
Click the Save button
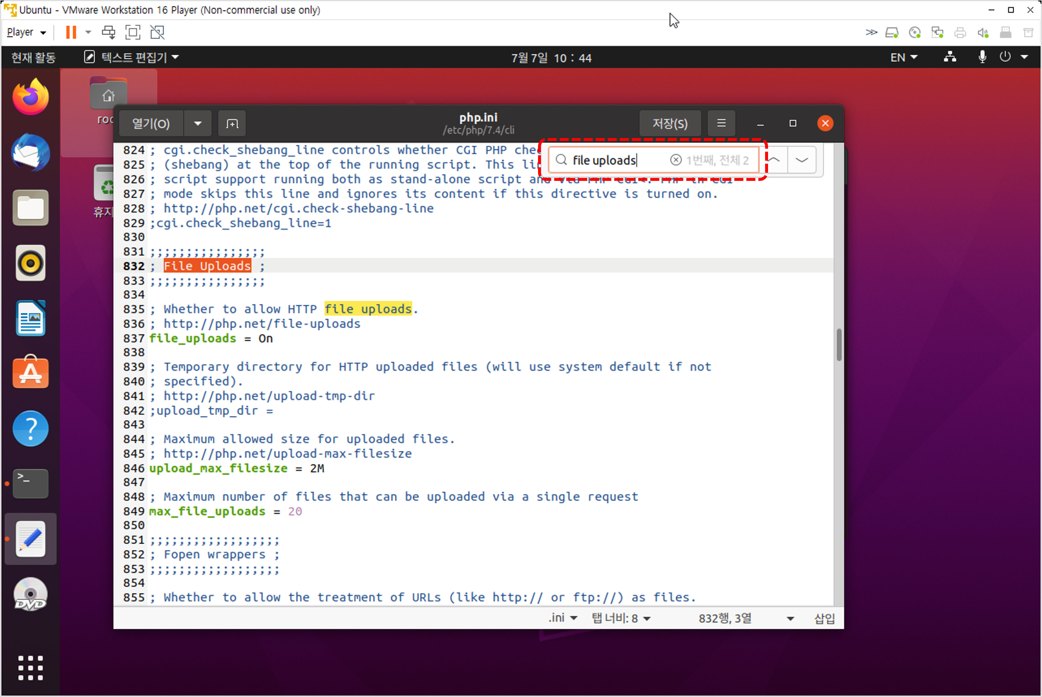(x=670, y=123)
